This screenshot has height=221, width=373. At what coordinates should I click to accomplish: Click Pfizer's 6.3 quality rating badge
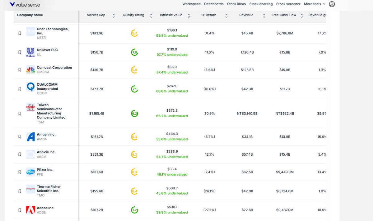(x=134, y=172)
